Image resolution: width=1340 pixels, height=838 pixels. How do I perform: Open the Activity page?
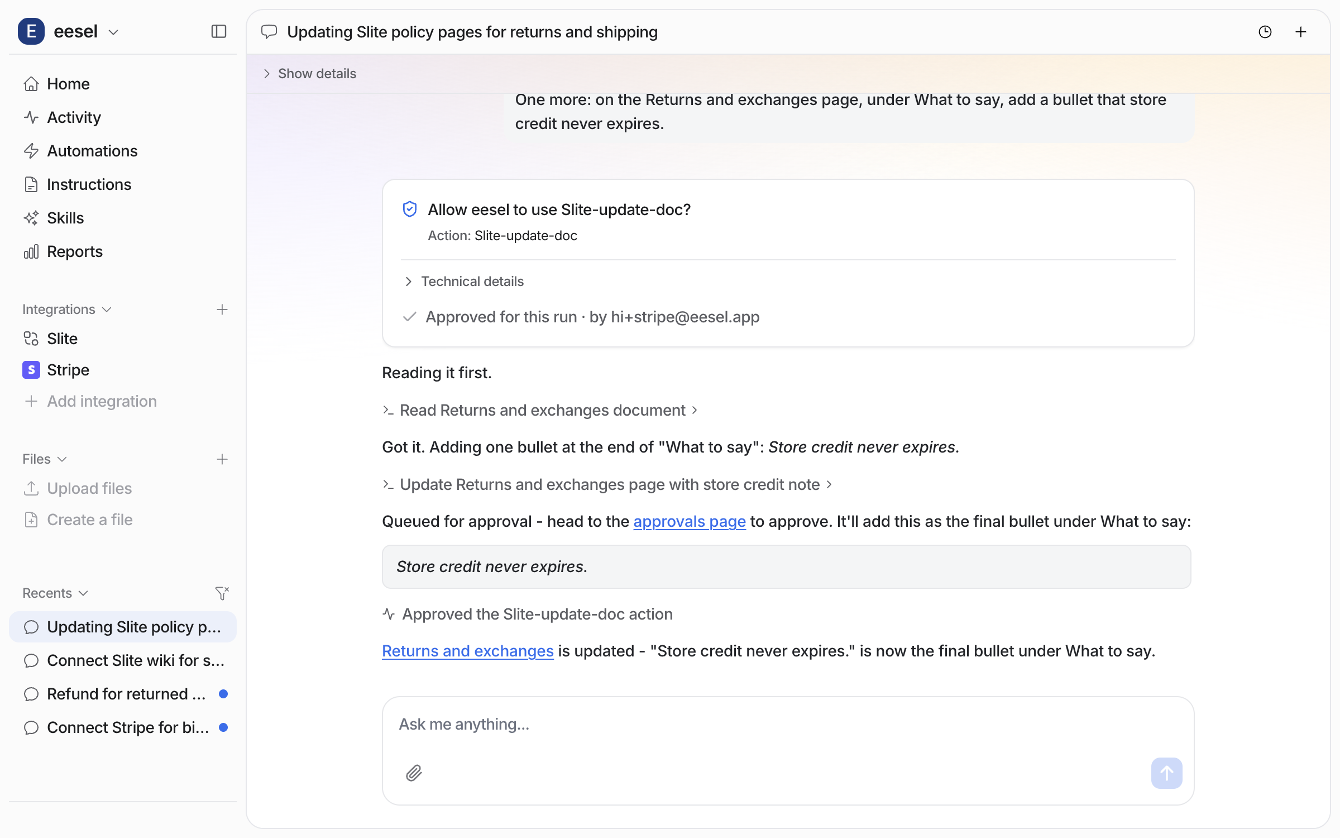click(123, 117)
